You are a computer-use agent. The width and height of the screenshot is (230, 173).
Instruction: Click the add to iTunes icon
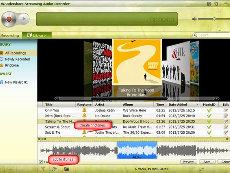click(54, 169)
